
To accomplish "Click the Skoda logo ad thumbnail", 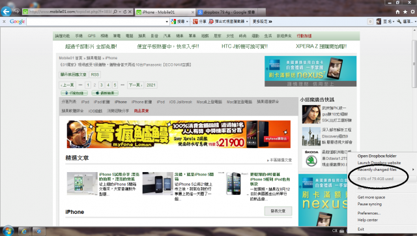I will [311, 158].
